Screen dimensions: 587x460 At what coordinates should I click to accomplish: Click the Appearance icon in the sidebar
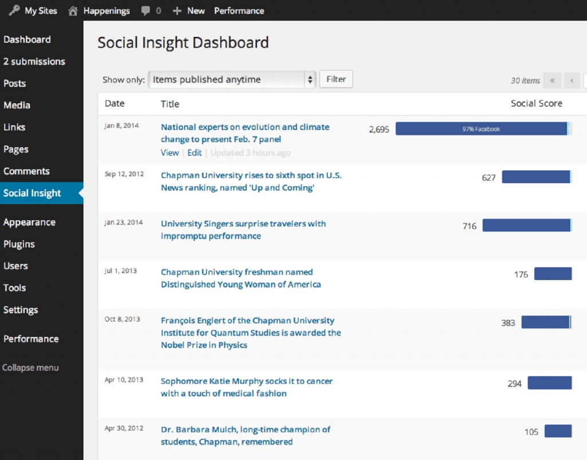click(30, 222)
